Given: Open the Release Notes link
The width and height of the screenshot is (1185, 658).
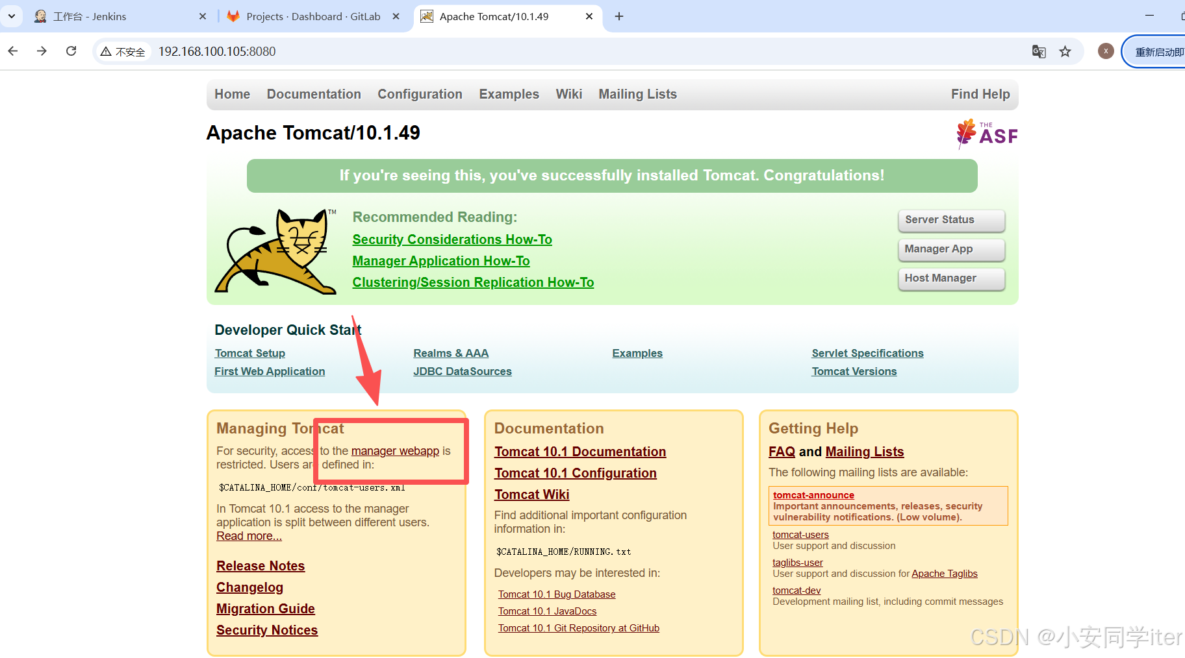Looking at the screenshot, I should point(261,566).
